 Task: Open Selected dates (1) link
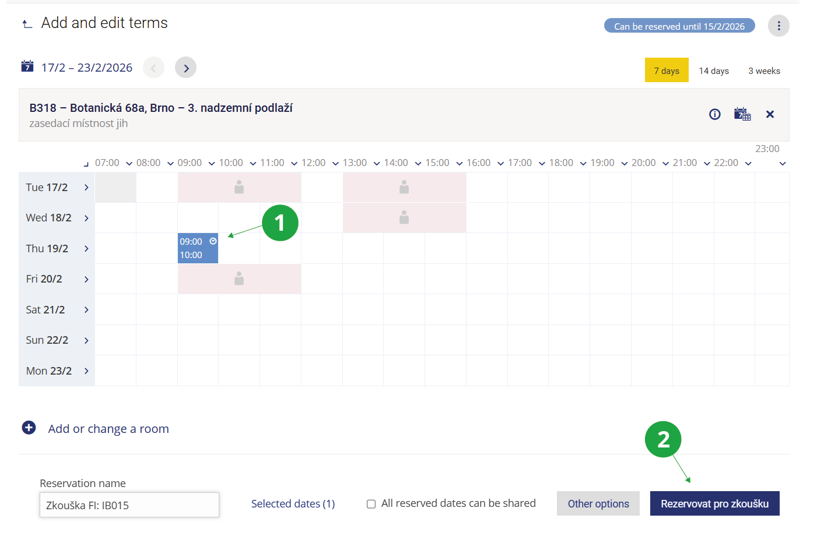pos(293,504)
